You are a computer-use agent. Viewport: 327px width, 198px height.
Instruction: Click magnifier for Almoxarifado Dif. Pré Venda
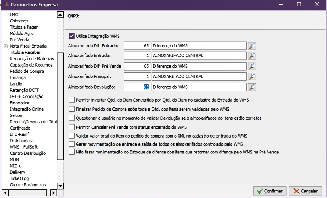point(252,66)
